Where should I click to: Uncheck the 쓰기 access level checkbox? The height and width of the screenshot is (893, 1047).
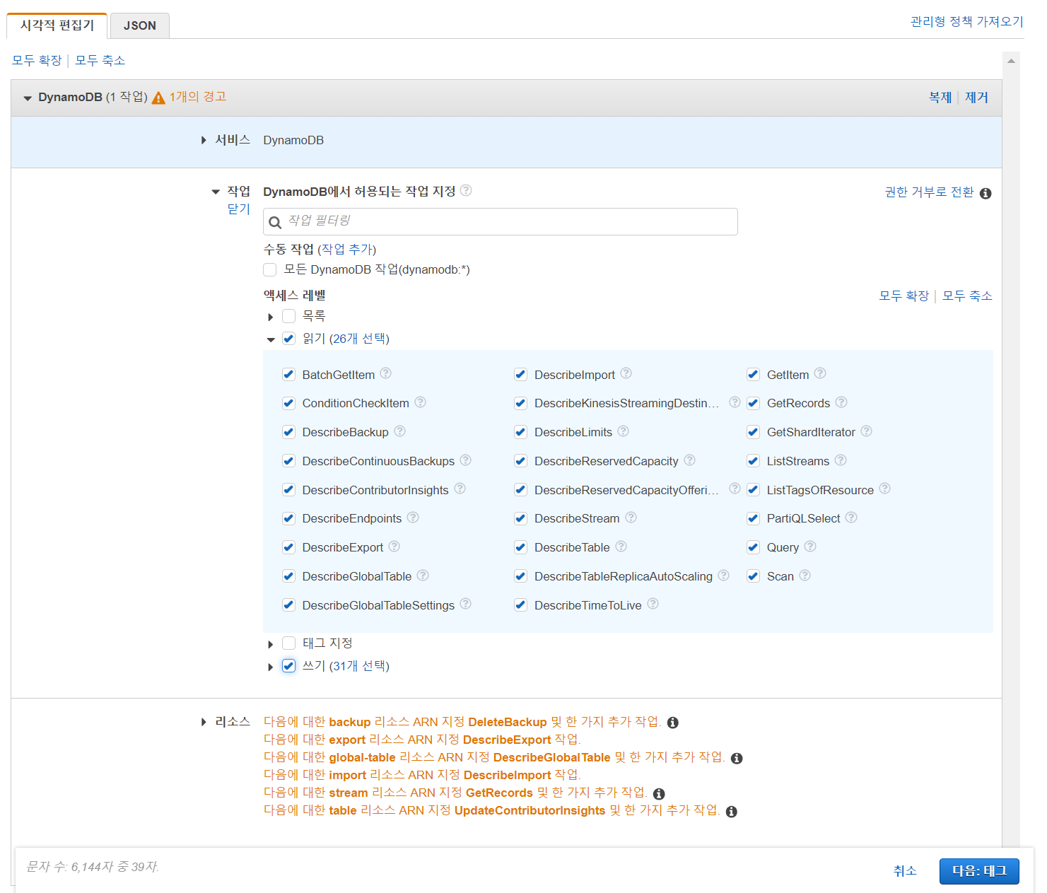[288, 666]
